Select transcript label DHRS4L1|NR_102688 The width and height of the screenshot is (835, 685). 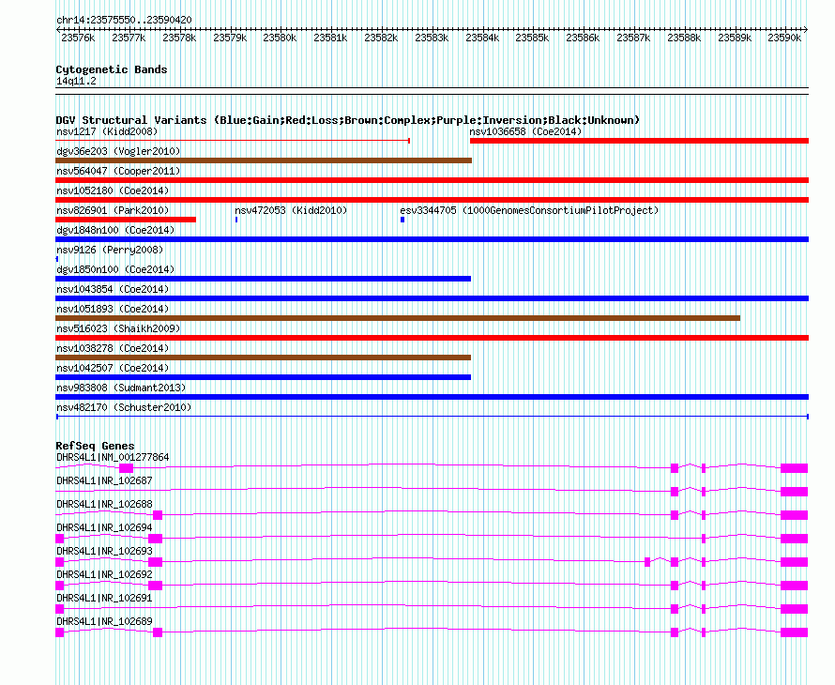coord(104,504)
